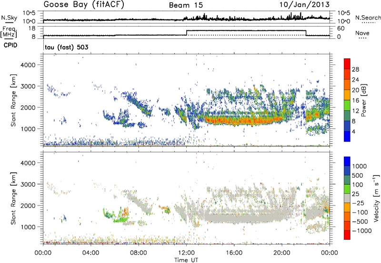Click "Slant Range [km]" label of velocity panel
The width and height of the screenshot is (381, 263).
pyautogui.click(x=13, y=198)
